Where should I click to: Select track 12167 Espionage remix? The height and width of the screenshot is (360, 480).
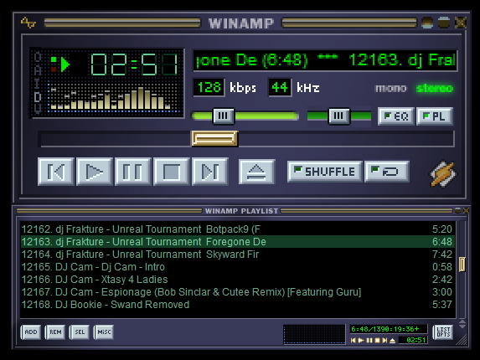tap(237, 292)
